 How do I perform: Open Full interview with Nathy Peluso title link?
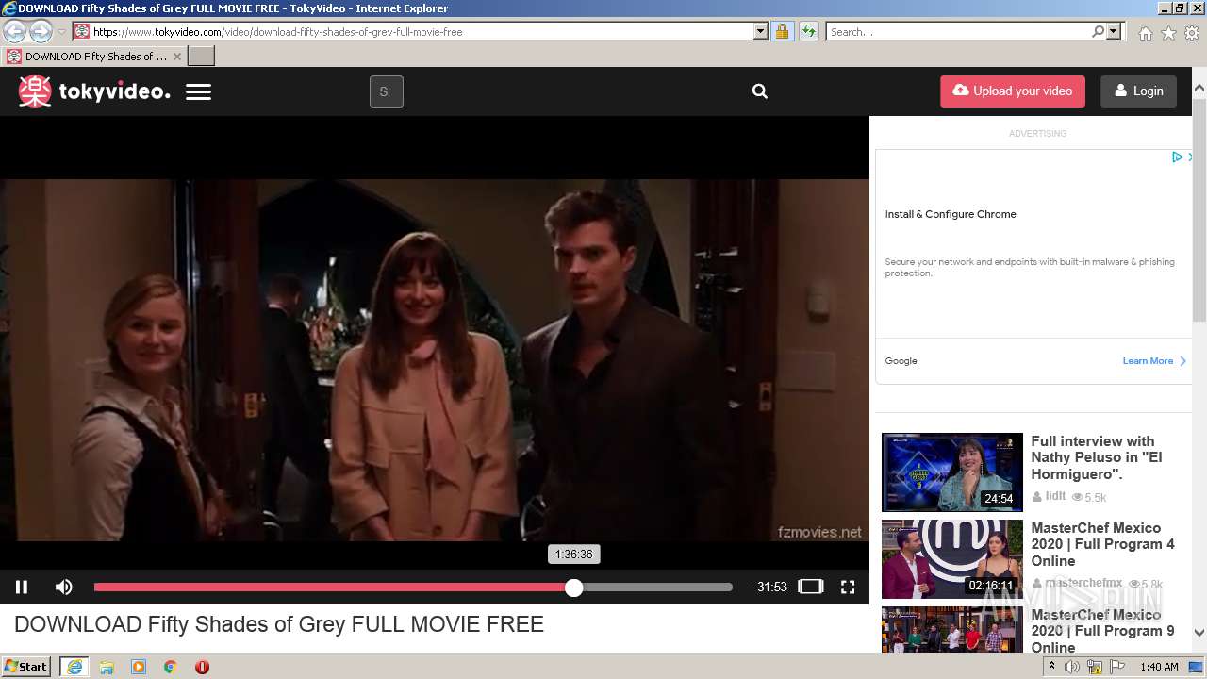point(1096,457)
